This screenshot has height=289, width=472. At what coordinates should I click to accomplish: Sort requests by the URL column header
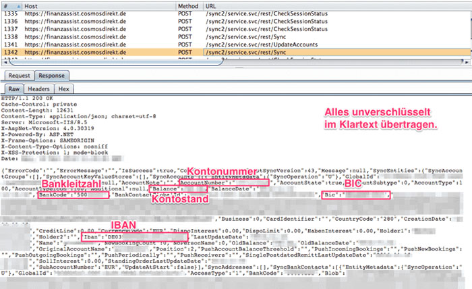[x=337, y=6]
